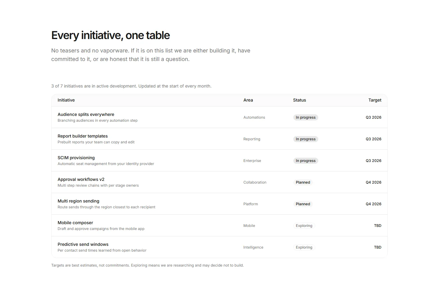Click Exploring badge for Mobile composer
Viewport: 439px width, 305px height.
[304, 226]
